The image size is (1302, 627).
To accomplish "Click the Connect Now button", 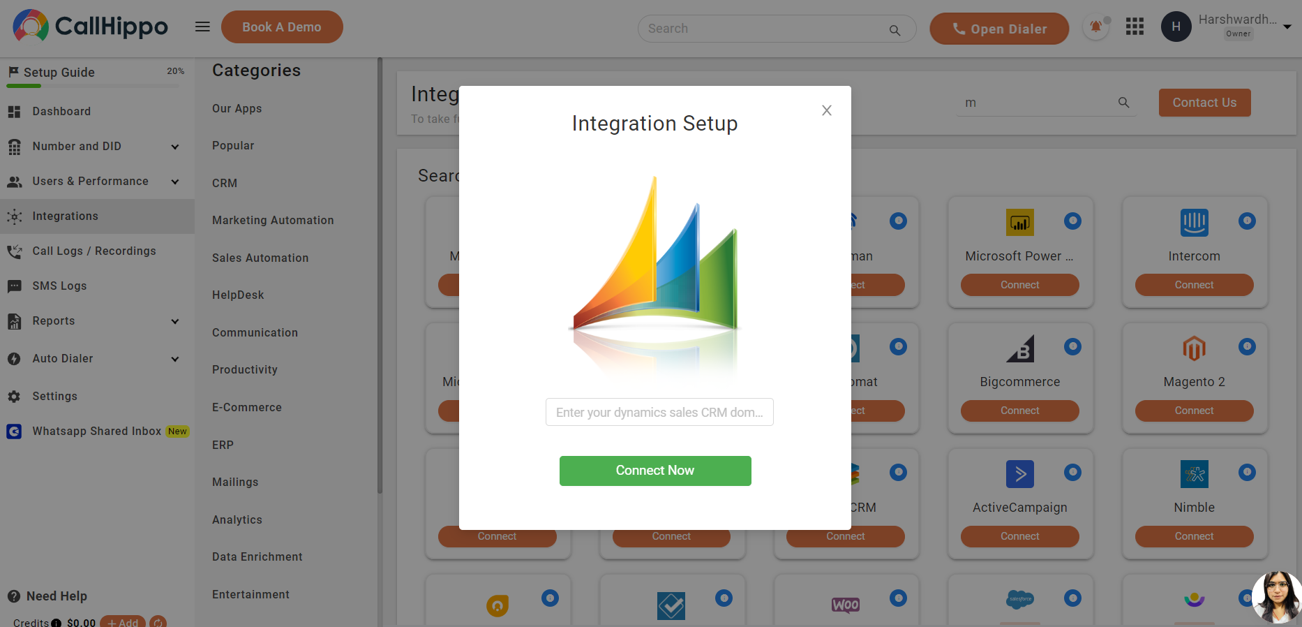I will click(x=655, y=471).
